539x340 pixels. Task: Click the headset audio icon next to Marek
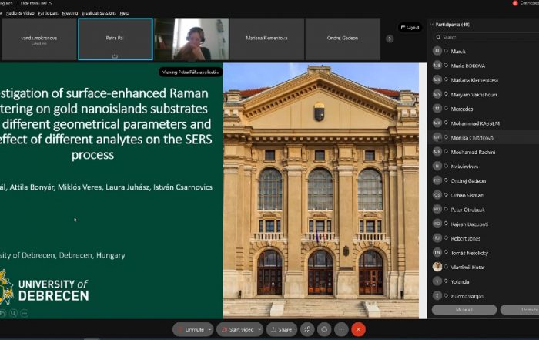[x=446, y=51]
